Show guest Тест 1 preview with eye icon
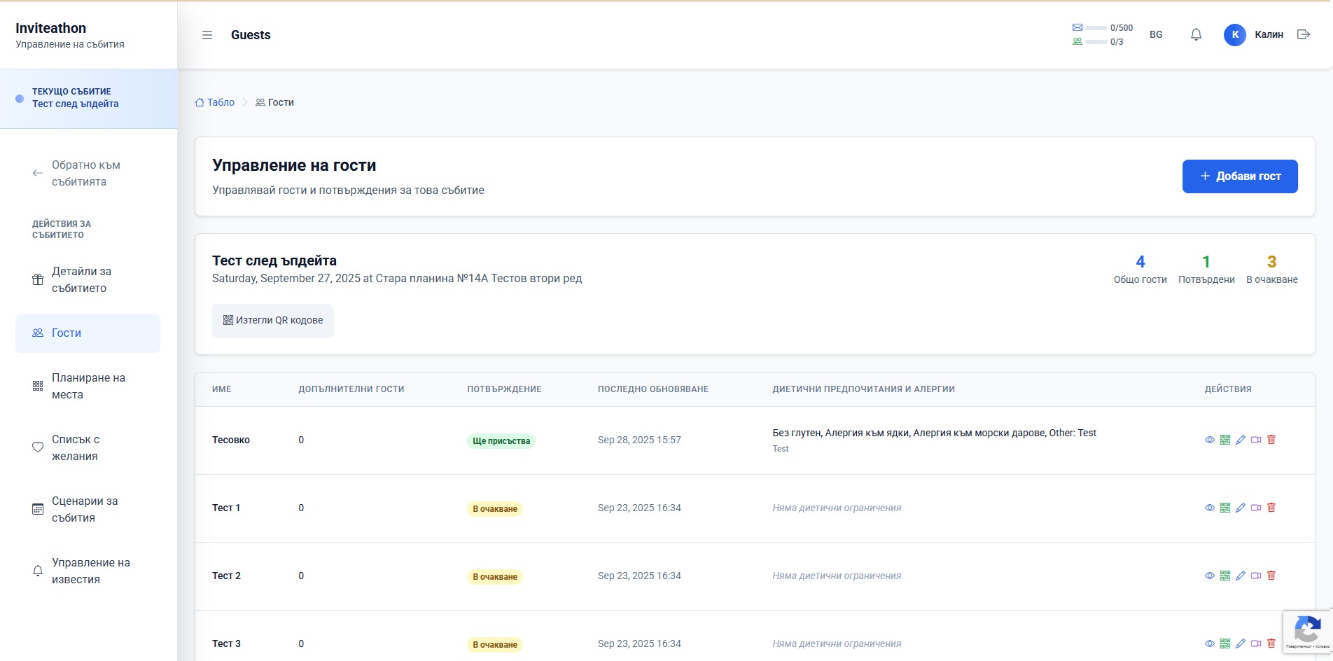 pyautogui.click(x=1208, y=508)
